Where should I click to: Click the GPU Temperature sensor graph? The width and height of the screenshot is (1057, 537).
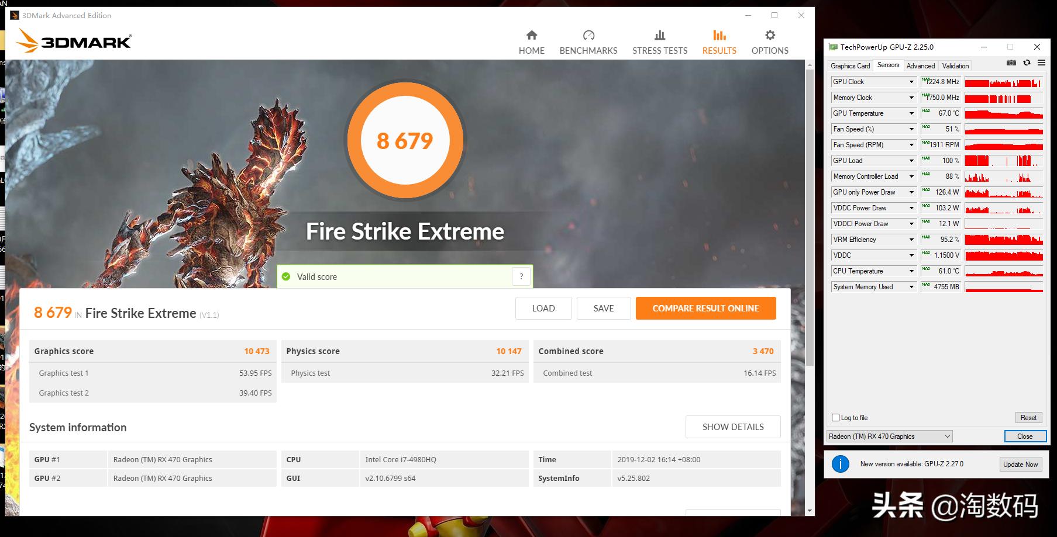1004,113
